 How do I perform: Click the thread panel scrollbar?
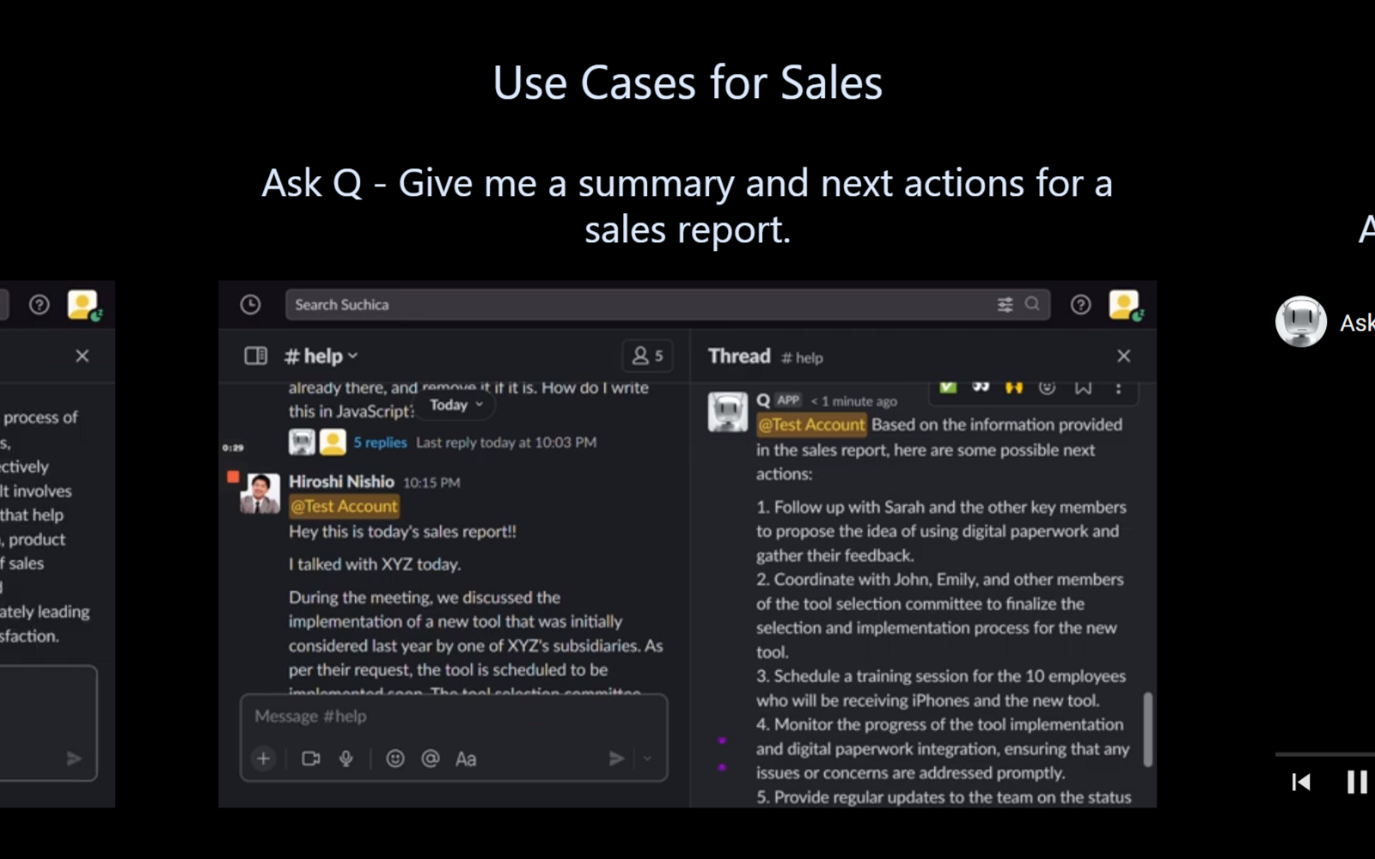click(1147, 728)
